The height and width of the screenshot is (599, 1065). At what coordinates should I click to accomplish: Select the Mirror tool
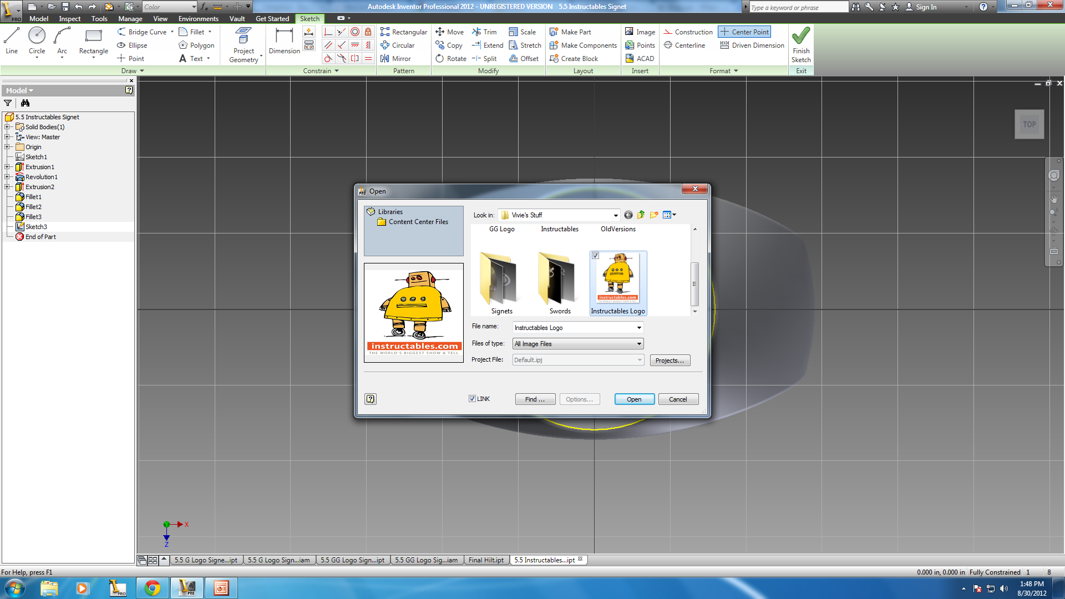click(395, 58)
